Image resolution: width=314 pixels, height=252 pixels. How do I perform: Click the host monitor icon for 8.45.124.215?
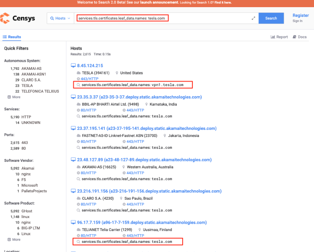pyautogui.click(x=73, y=66)
